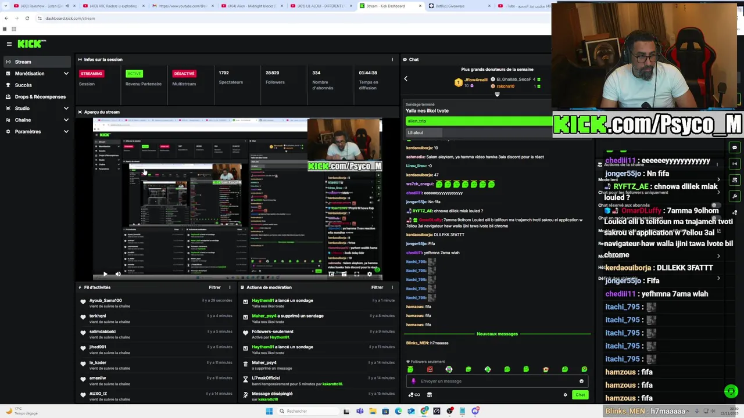Click the chat bubble icon in right sidebar
Viewport: 744px width, 418px height.
click(735, 147)
